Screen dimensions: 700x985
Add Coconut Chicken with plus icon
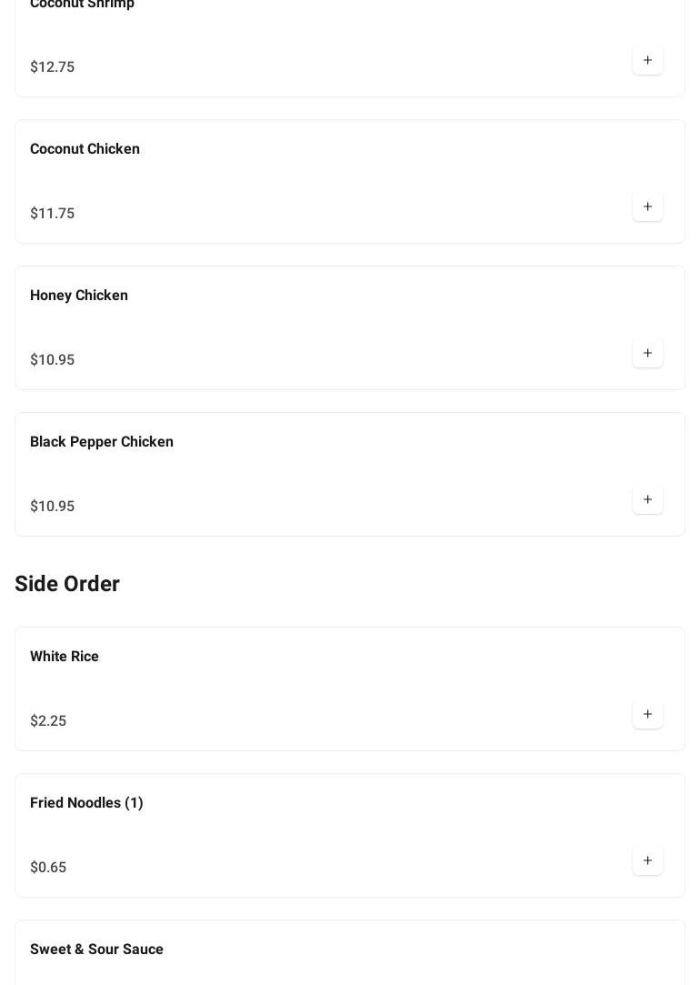click(647, 207)
